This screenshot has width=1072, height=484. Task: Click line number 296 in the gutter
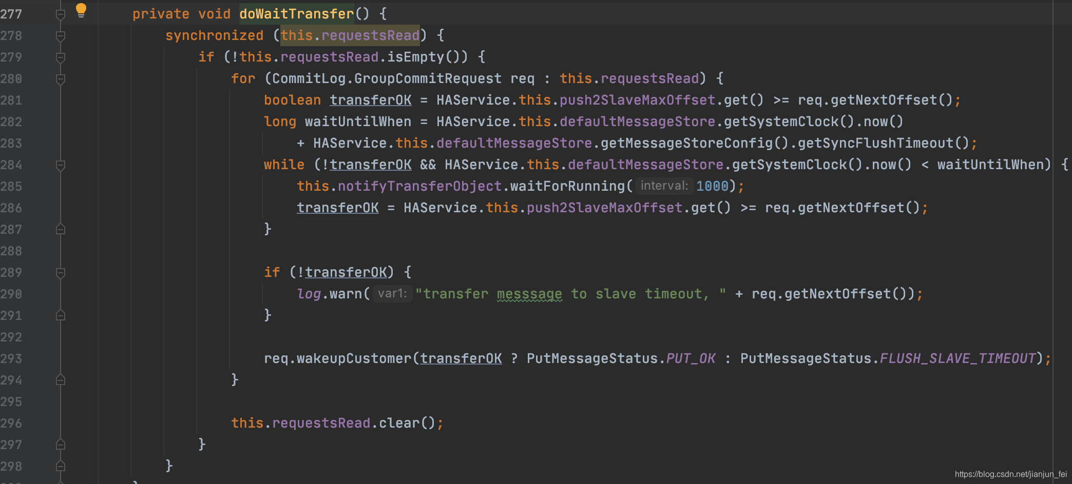click(11, 423)
